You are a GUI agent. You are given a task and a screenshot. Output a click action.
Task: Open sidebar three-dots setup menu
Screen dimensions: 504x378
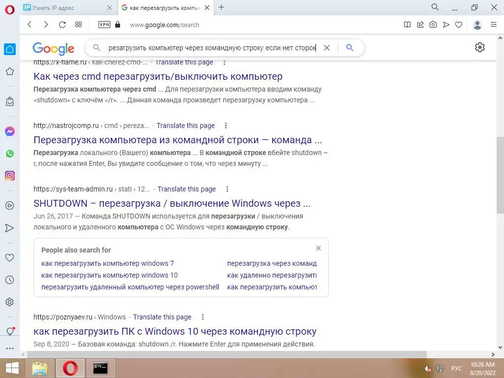pyautogui.click(x=10, y=348)
